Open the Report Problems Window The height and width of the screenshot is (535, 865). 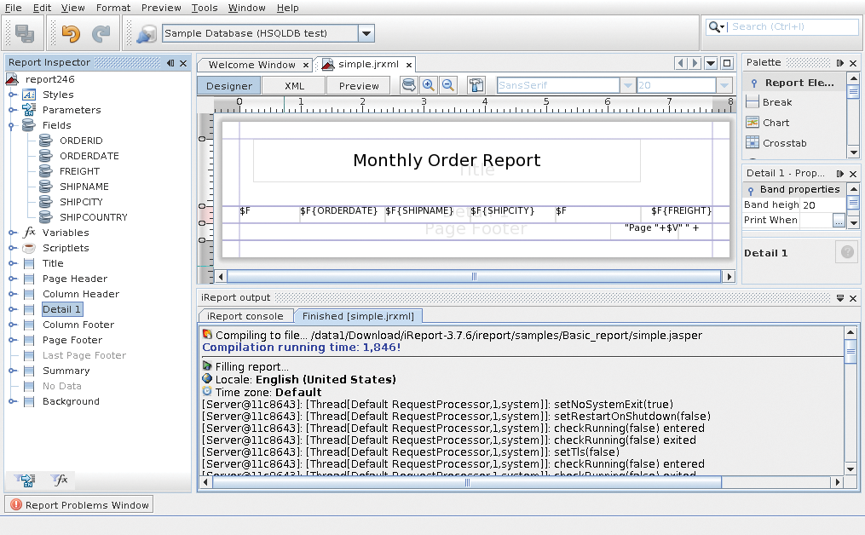pyautogui.click(x=78, y=503)
